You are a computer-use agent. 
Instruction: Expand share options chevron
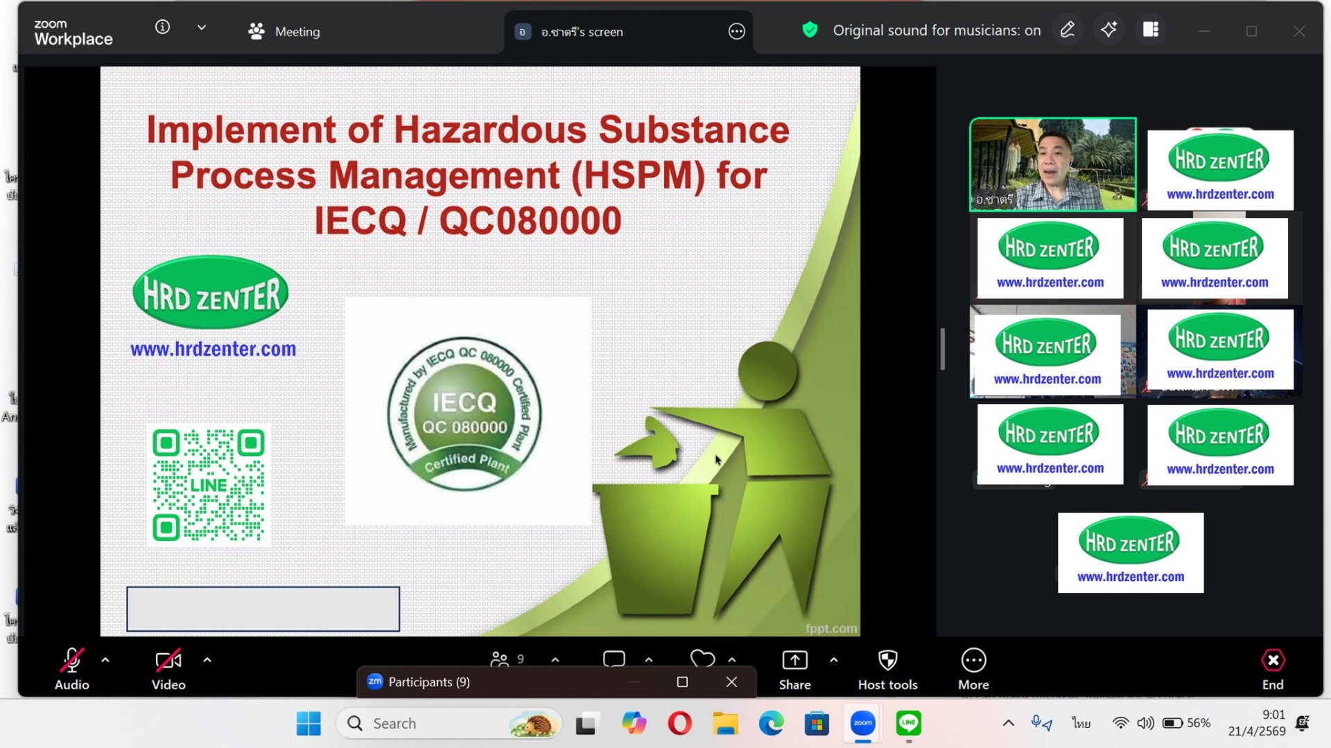pyautogui.click(x=834, y=660)
